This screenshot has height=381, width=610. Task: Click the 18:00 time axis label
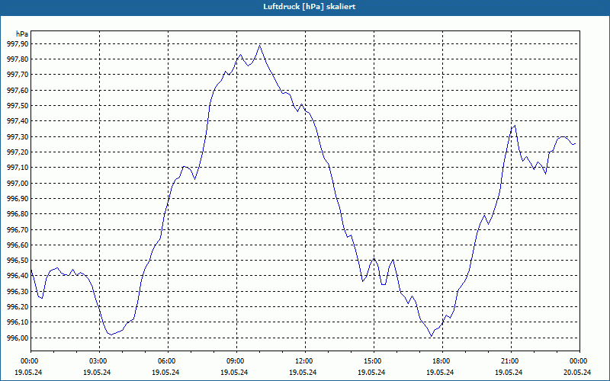point(442,360)
